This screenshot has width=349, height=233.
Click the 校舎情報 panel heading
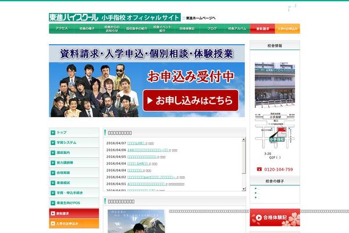[x=275, y=45]
